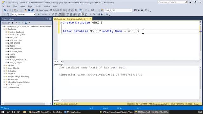Toggle Include Live Query Statistics
This screenshot has width=203, height=114.
(71, 14)
